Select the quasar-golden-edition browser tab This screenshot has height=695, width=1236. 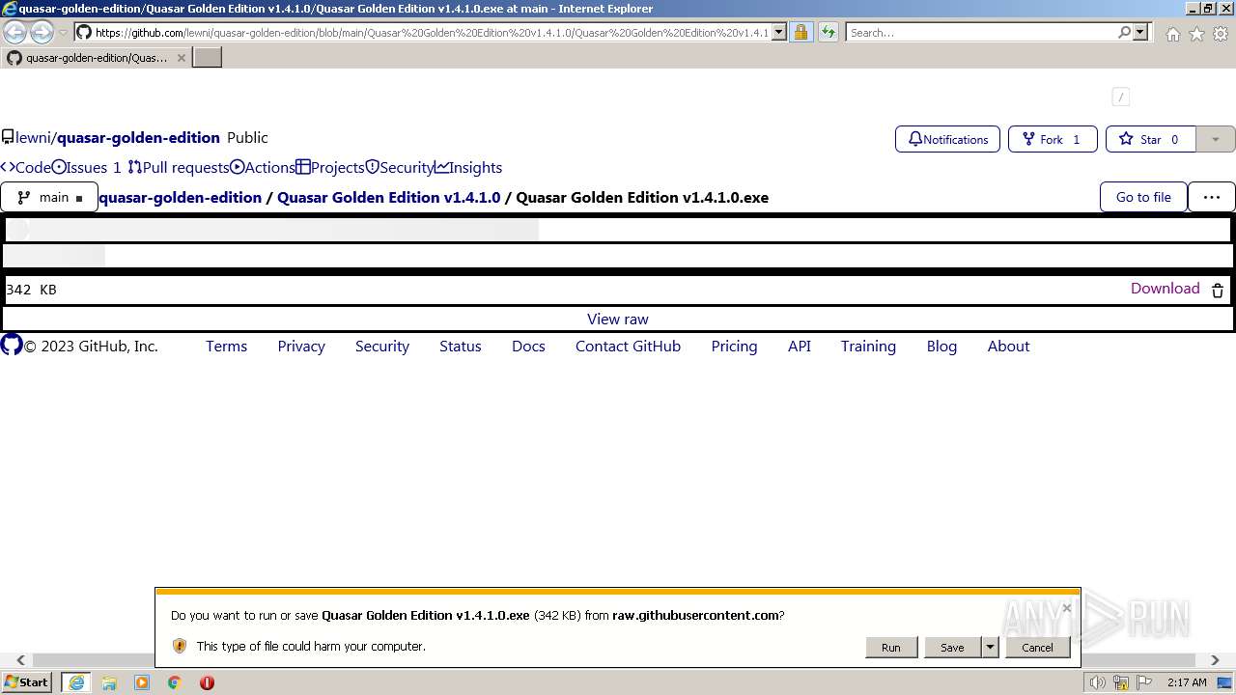(x=96, y=58)
